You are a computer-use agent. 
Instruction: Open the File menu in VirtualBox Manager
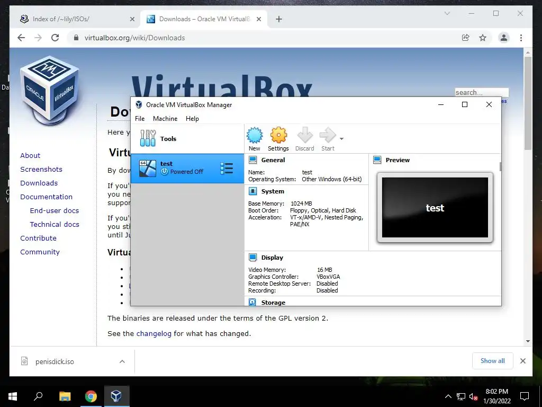point(140,119)
